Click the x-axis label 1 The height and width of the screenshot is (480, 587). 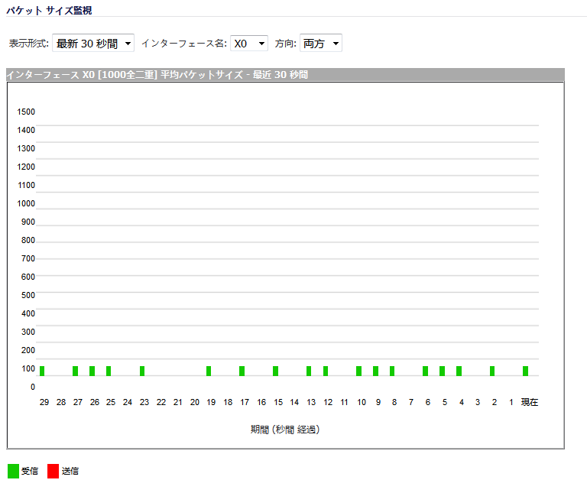point(511,402)
